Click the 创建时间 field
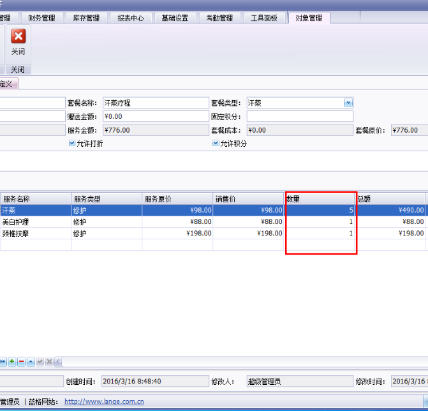The height and width of the screenshot is (411, 428). coord(155,381)
